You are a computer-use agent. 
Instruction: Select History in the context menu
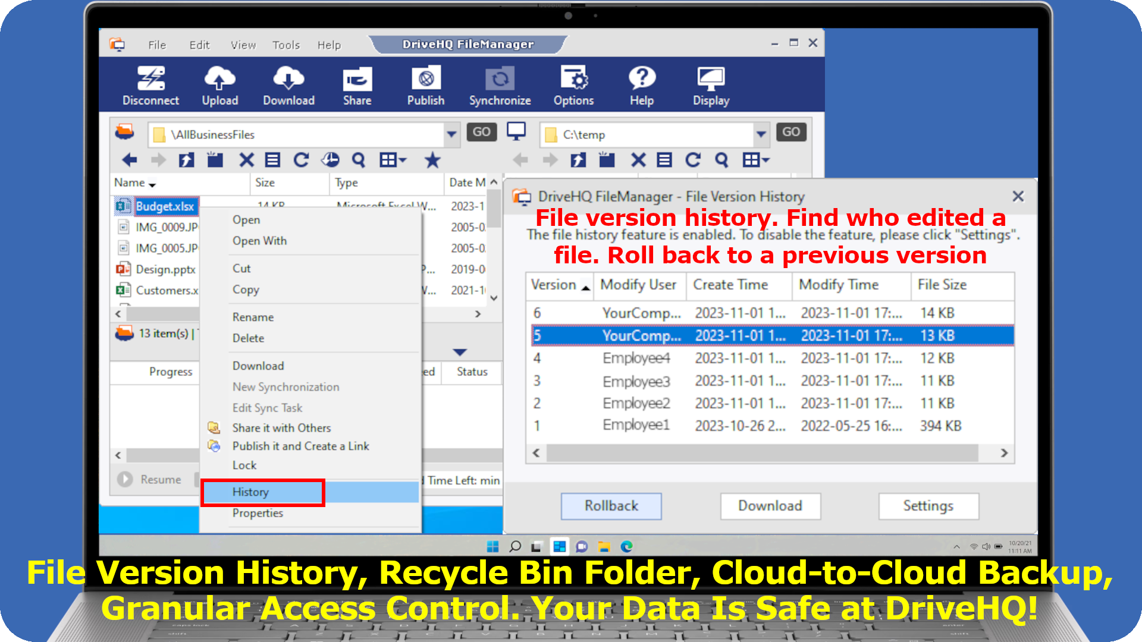pyautogui.click(x=251, y=492)
